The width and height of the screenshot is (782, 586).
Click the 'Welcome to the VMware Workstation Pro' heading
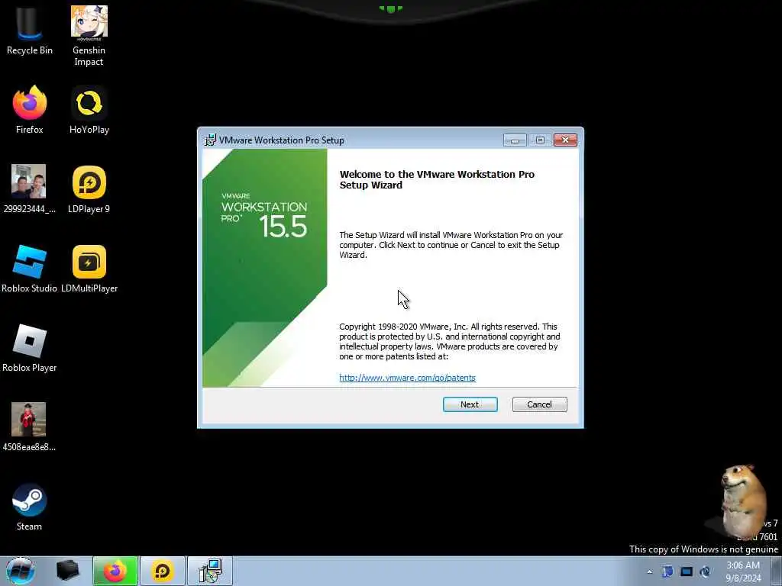pos(437,179)
